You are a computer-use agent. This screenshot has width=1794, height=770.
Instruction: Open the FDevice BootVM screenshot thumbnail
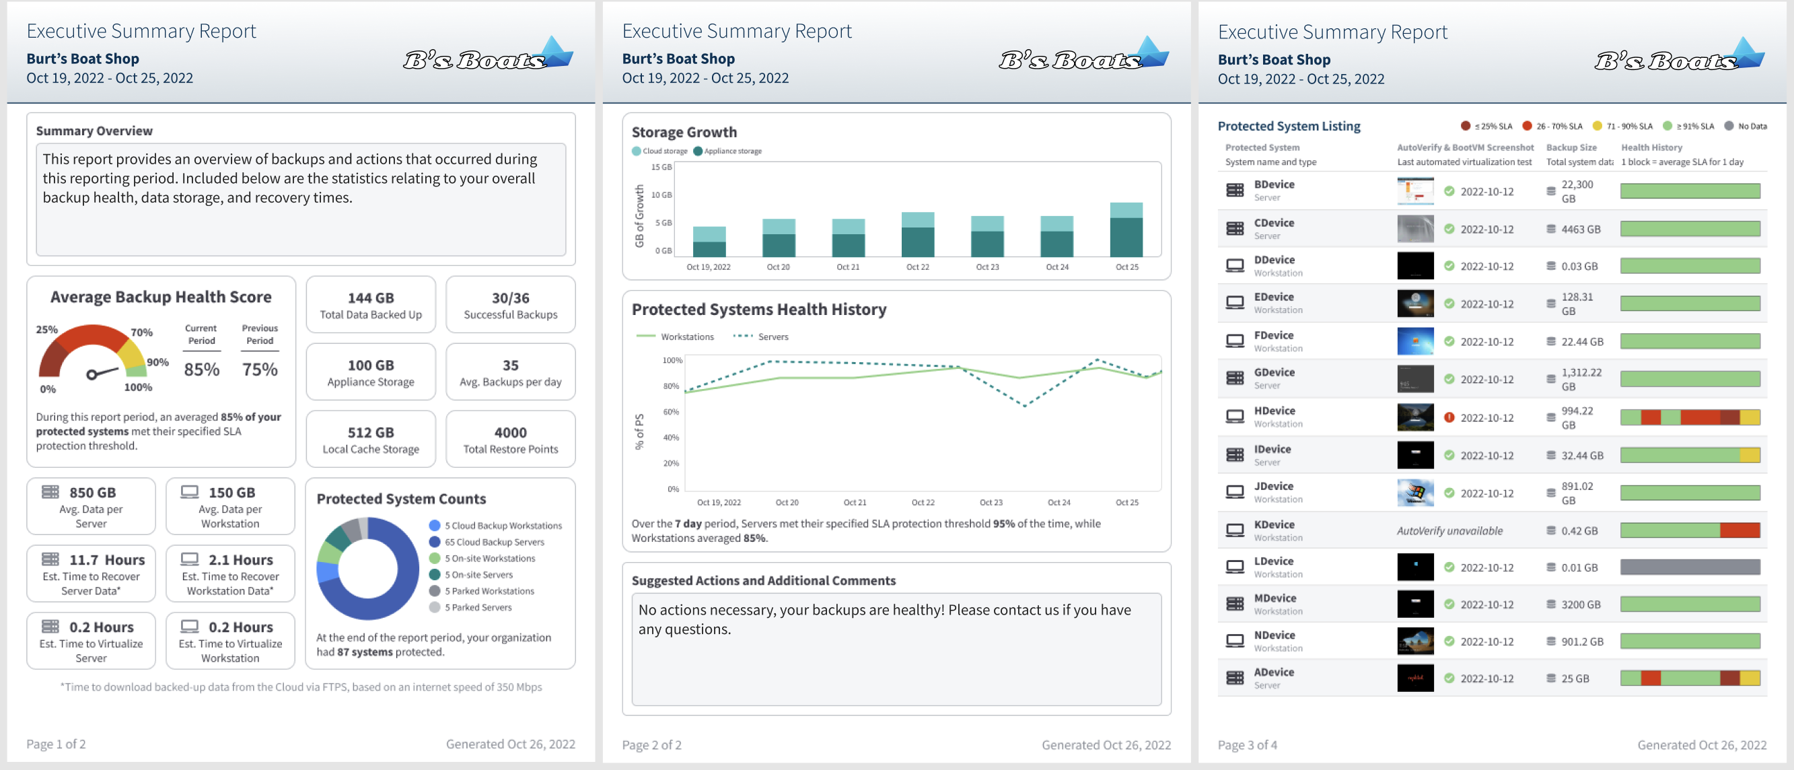(x=1414, y=341)
